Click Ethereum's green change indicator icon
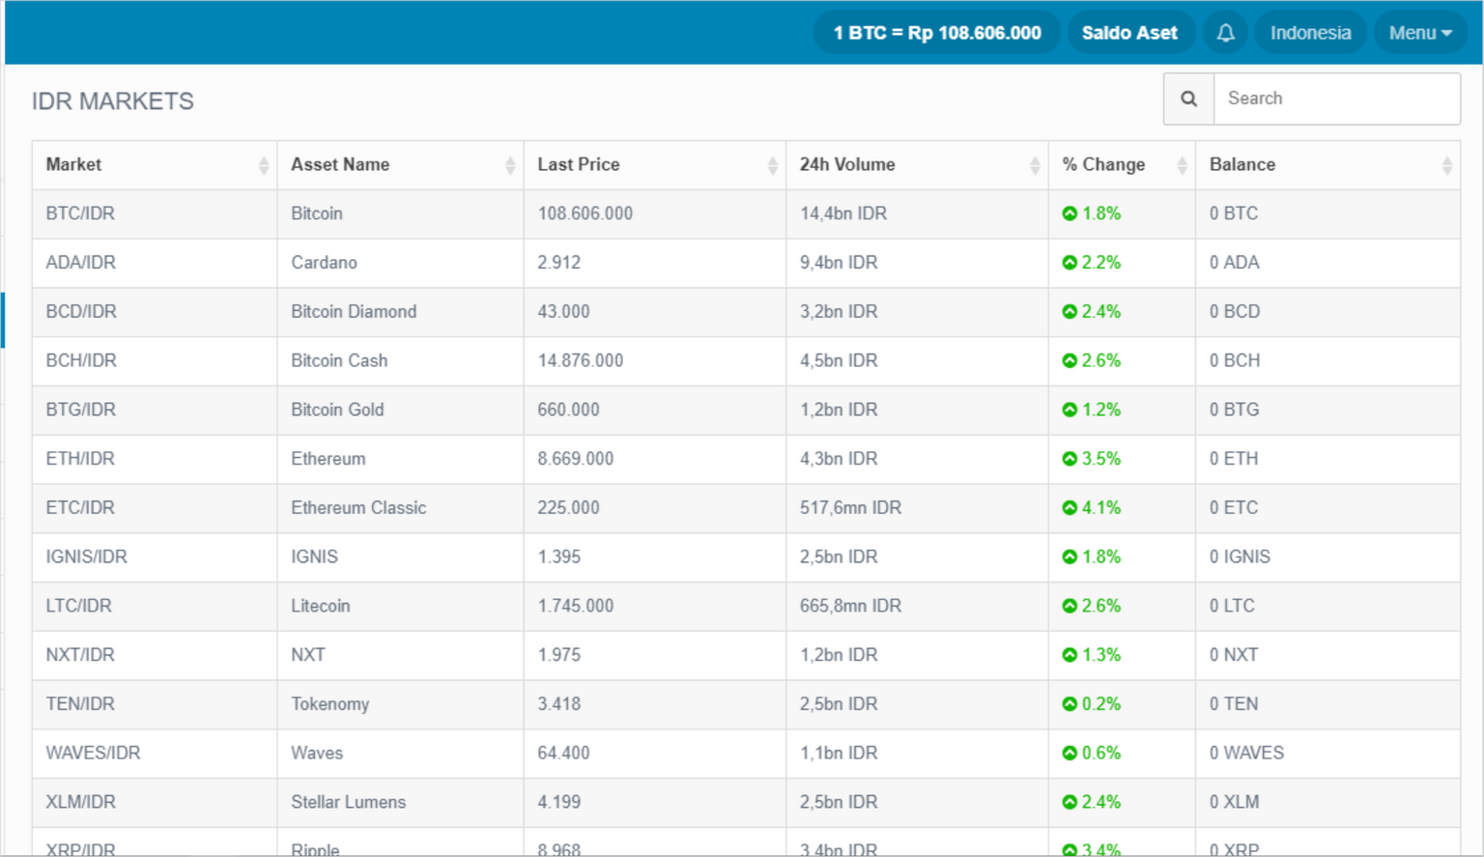The height and width of the screenshot is (857, 1484). 1070,459
